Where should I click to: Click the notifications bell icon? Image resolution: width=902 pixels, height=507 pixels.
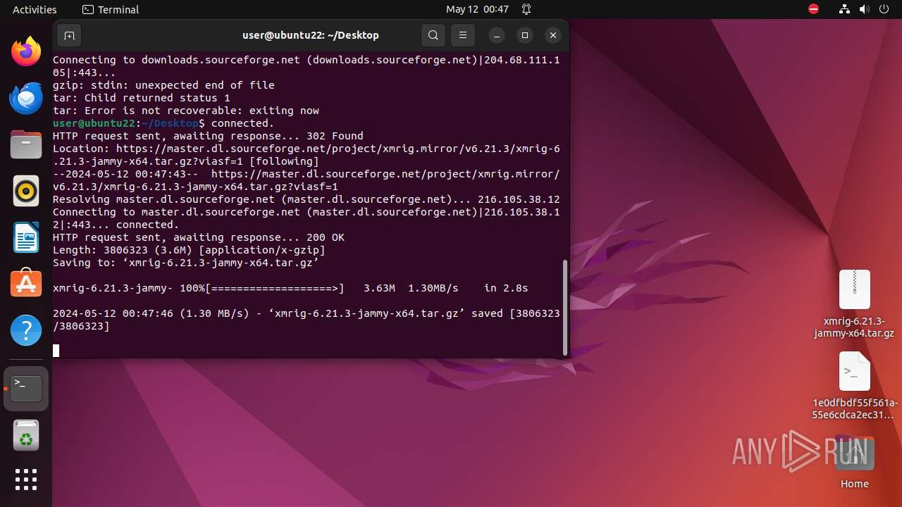pyautogui.click(x=526, y=9)
